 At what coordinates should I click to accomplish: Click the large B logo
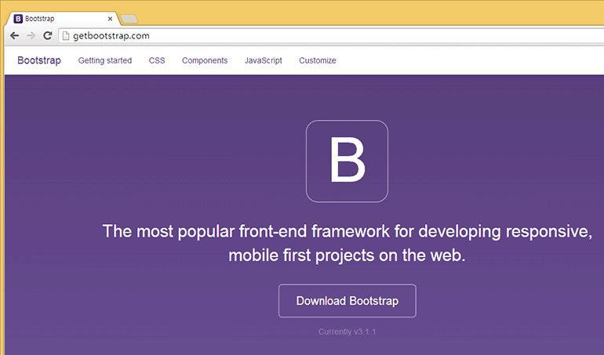point(347,161)
